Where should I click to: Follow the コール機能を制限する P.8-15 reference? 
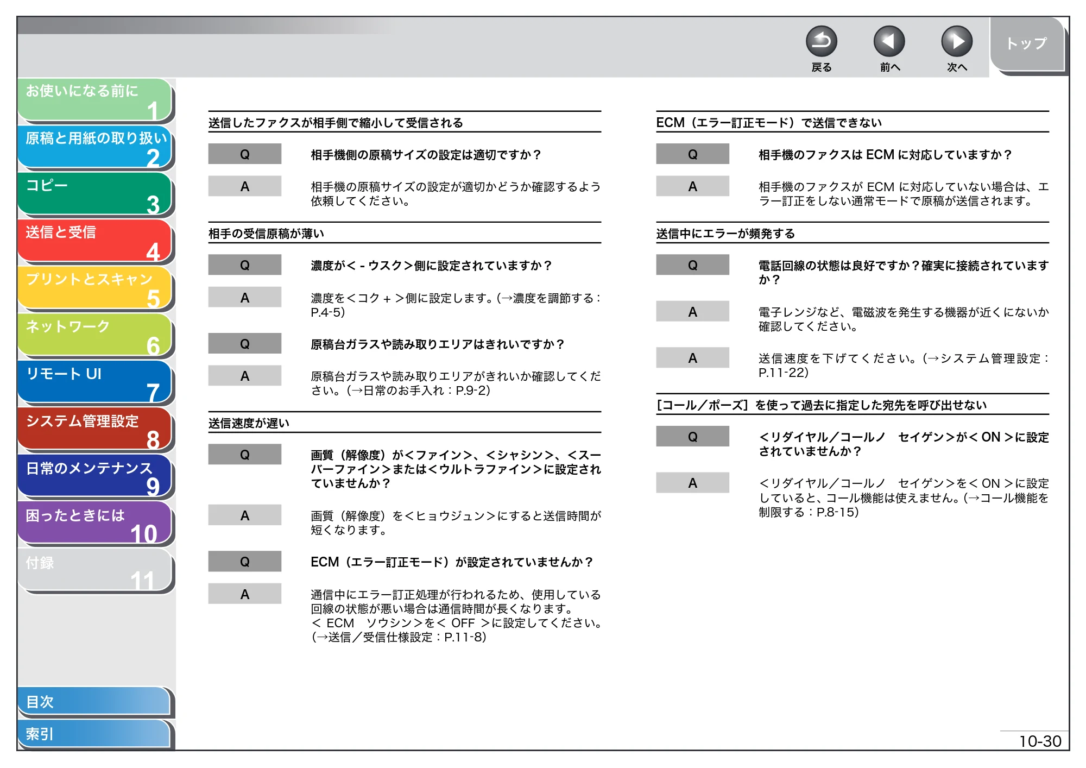[x=904, y=505]
